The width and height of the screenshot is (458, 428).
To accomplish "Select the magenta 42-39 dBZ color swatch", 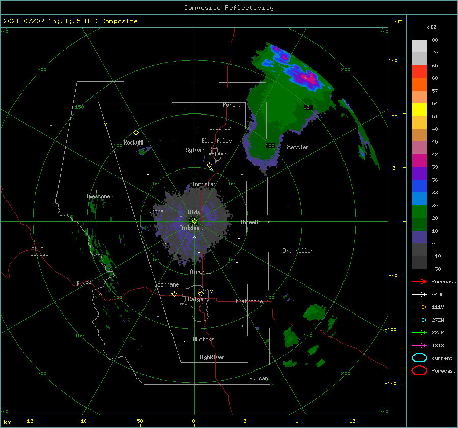I will (x=419, y=161).
